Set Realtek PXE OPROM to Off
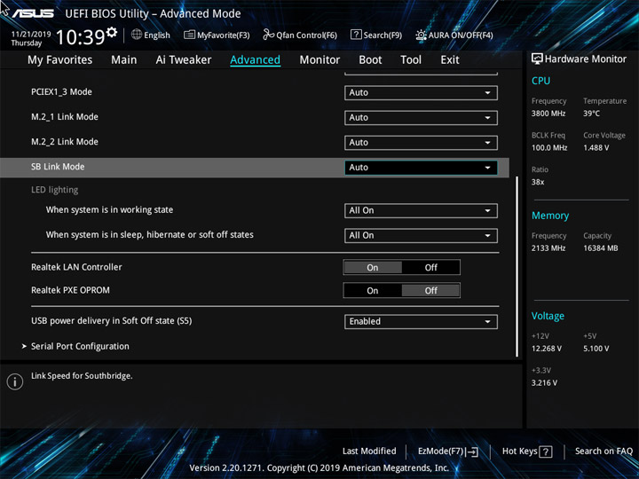This screenshot has width=639, height=479. pyautogui.click(x=430, y=291)
